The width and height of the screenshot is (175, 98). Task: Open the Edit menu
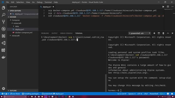coord(13,2)
